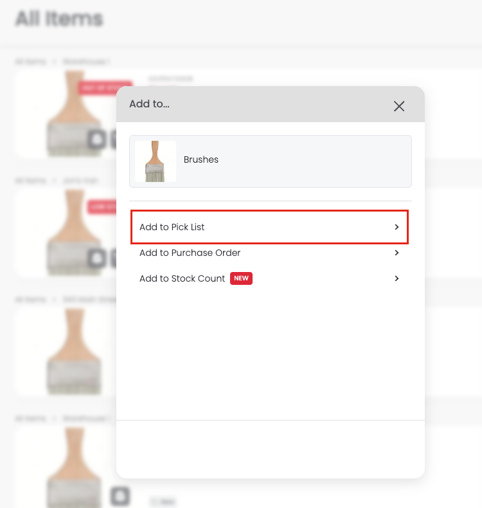This screenshot has width=482, height=508.
Task: Close the "Add to..." dialog with X
Action: point(399,106)
